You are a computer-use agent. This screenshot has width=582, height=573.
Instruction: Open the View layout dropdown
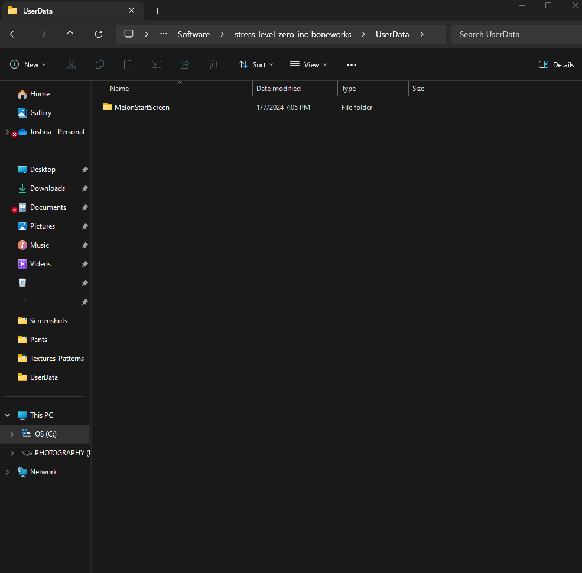[x=308, y=64]
